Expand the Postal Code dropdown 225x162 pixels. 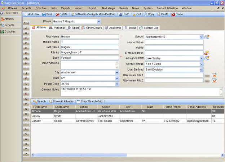117,84
